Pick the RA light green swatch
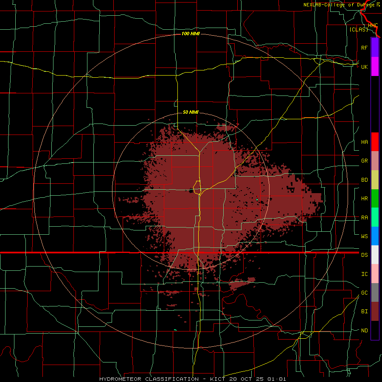 click(375, 217)
